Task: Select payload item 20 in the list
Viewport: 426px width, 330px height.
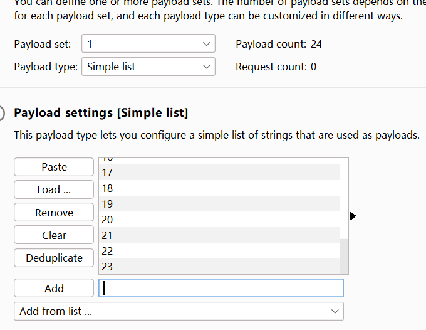Action: point(219,220)
